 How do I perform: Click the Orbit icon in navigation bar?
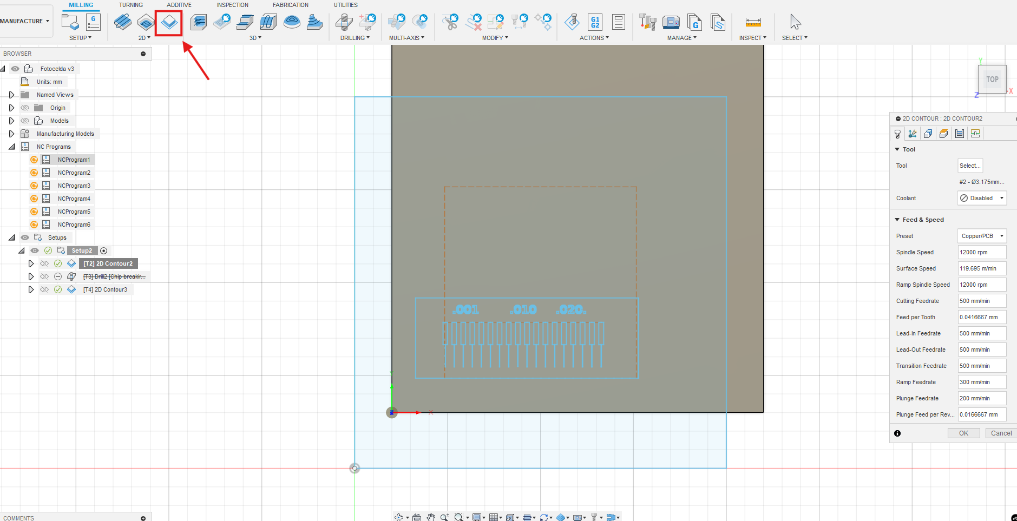pyautogui.click(x=399, y=517)
